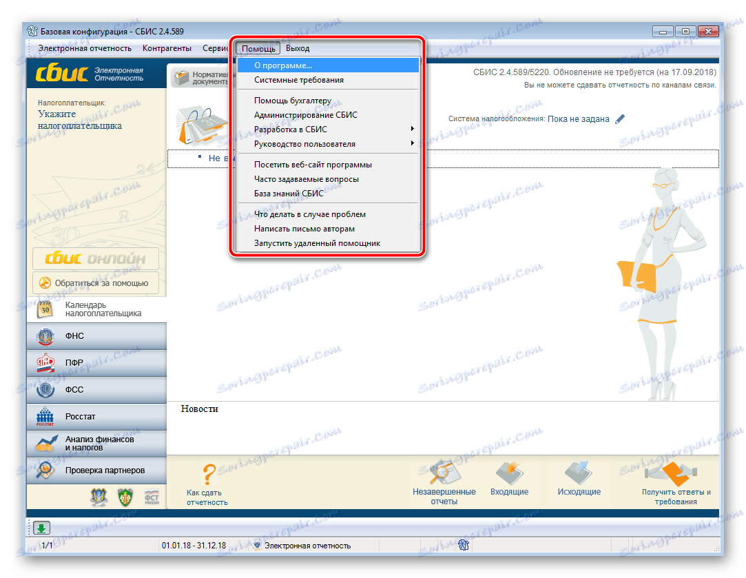The height and width of the screenshot is (578, 746).
Task: Open the Календарь налогоплательщика calendar icon
Action: (x=45, y=309)
